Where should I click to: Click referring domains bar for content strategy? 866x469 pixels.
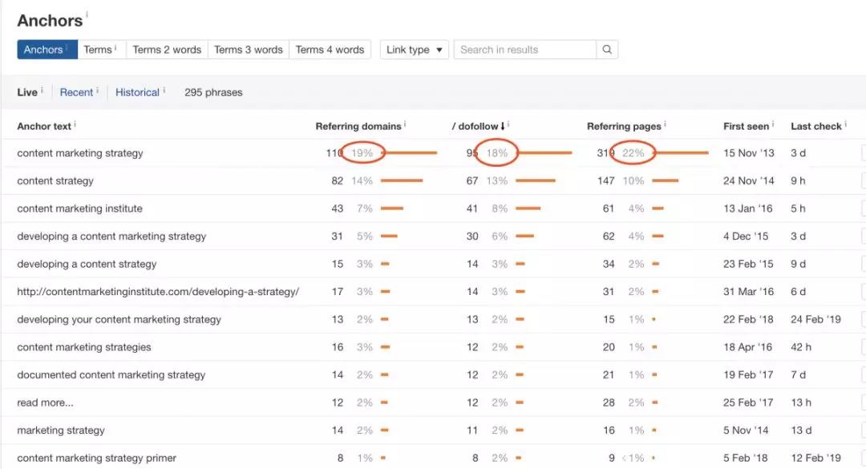pos(401,181)
